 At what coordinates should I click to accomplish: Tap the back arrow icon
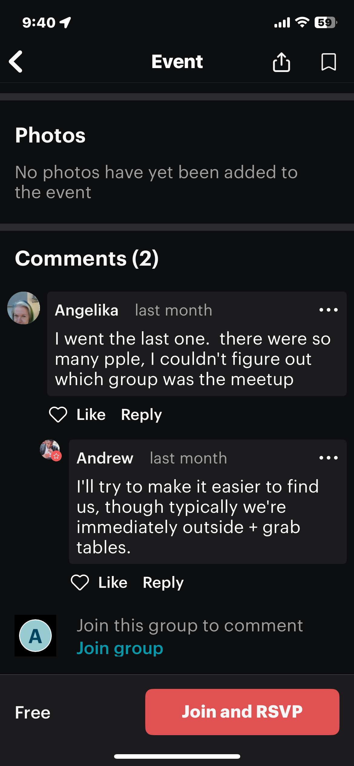pos(16,62)
